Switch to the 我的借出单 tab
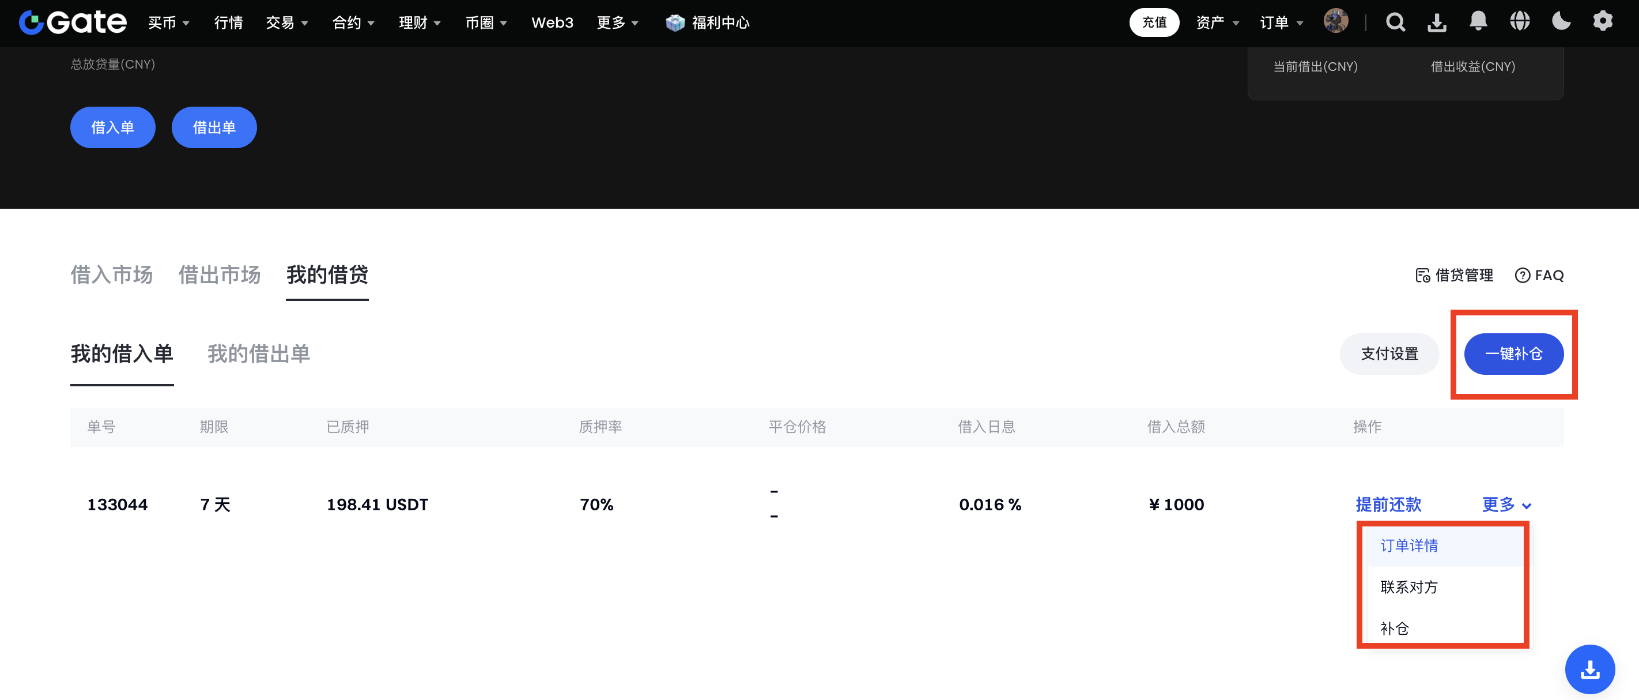Image resolution: width=1639 pixels, height=700 pixels. click(258, 354)
